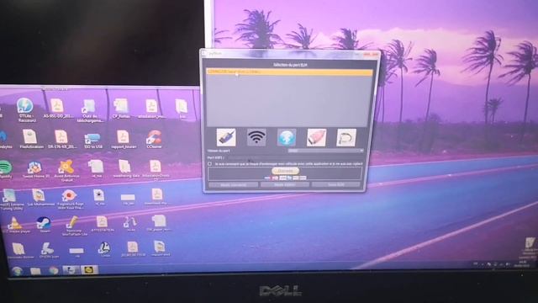Image resolution: width=538 pixels, height=303 pixels.
Task: Open the port speed dropdown
Action: click(325, 151)
